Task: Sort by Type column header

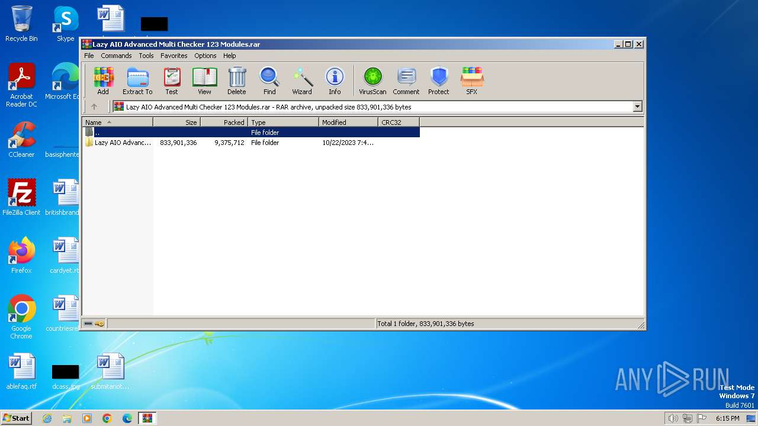Action: (283, 122)
